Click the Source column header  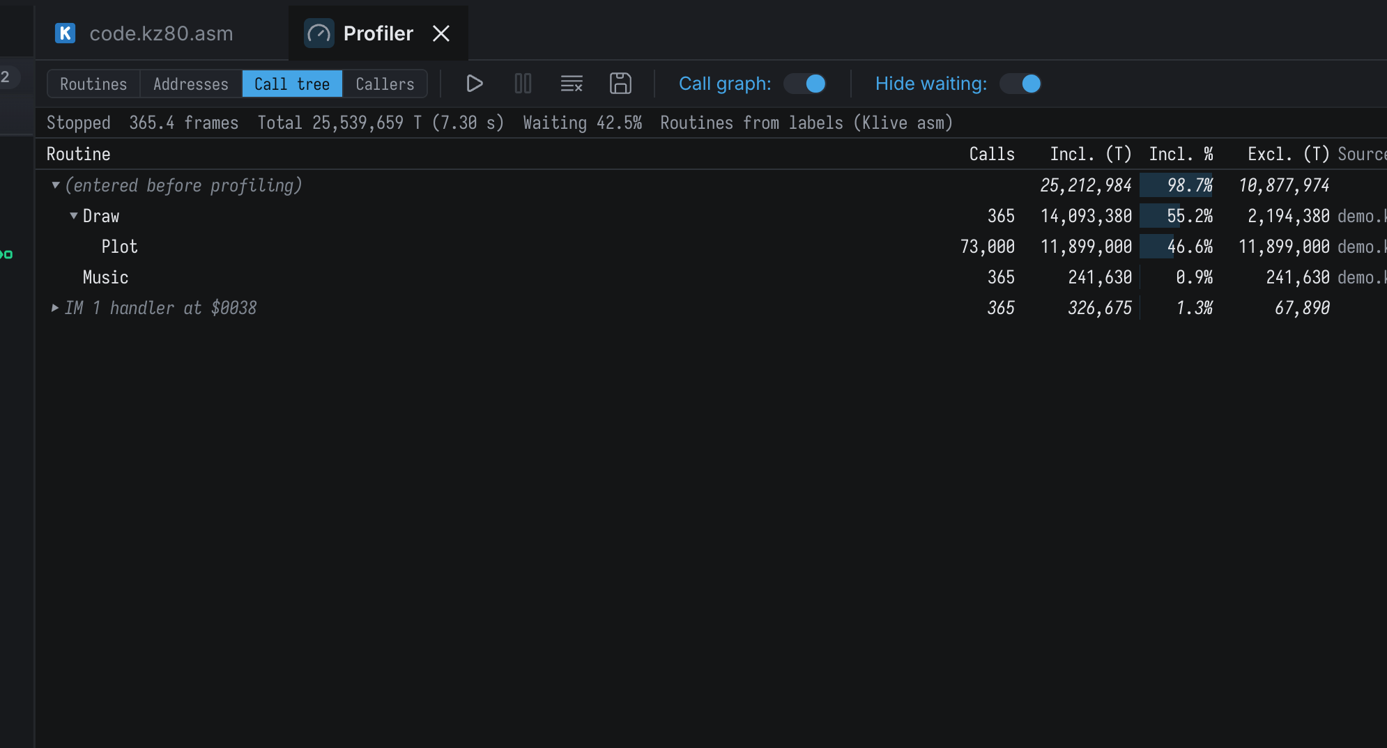1362,154
